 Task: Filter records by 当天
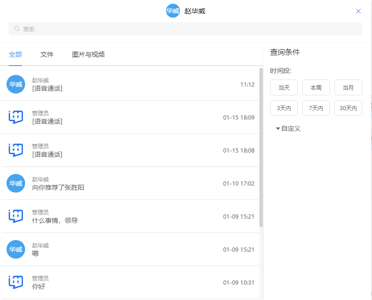click(284, 87)
